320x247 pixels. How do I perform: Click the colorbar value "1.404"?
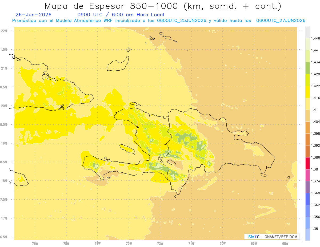click(315, 122)
